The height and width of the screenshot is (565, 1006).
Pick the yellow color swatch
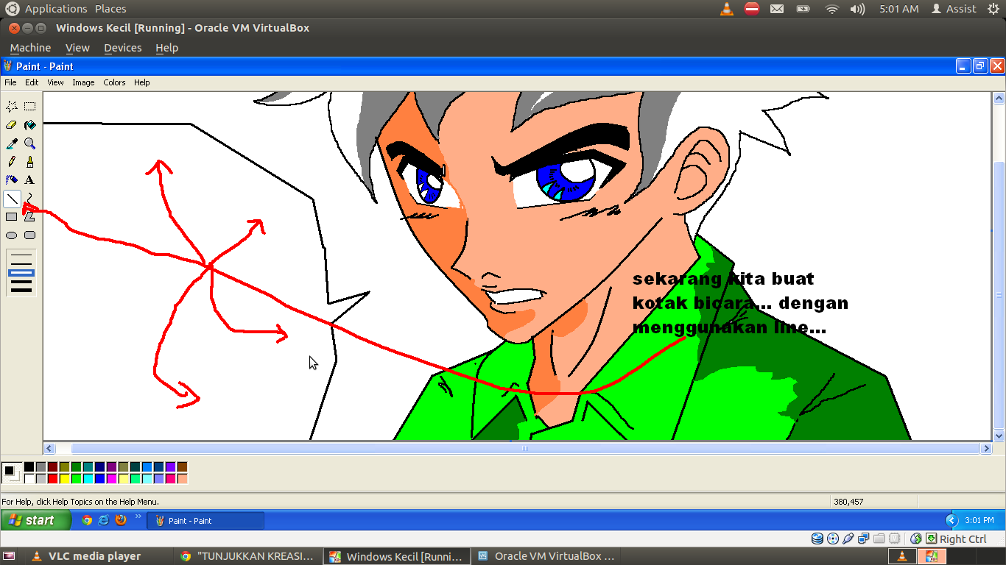[64, 479]
